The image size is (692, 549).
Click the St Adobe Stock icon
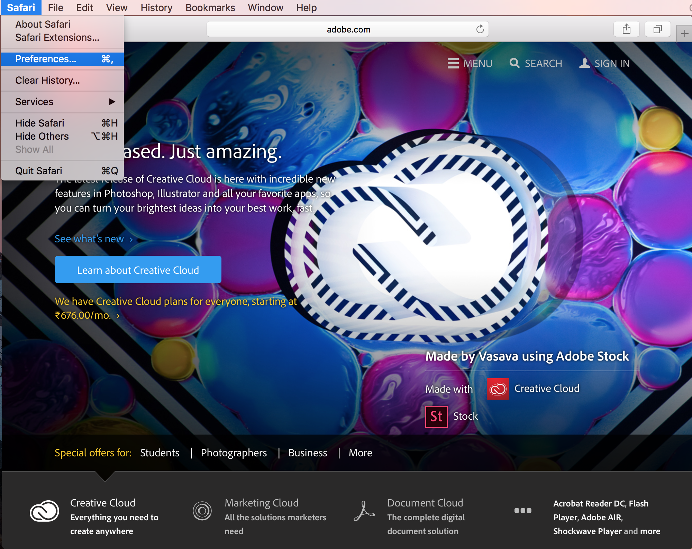[x=436, y=417]
